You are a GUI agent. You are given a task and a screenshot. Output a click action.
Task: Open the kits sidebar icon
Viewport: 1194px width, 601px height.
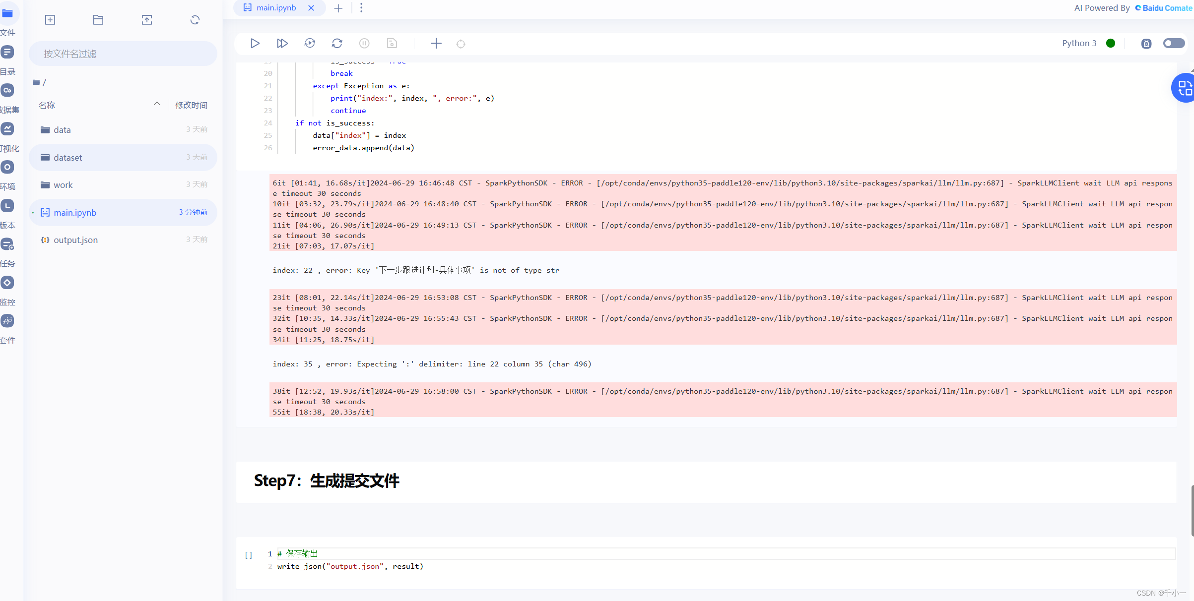point(7,321)
